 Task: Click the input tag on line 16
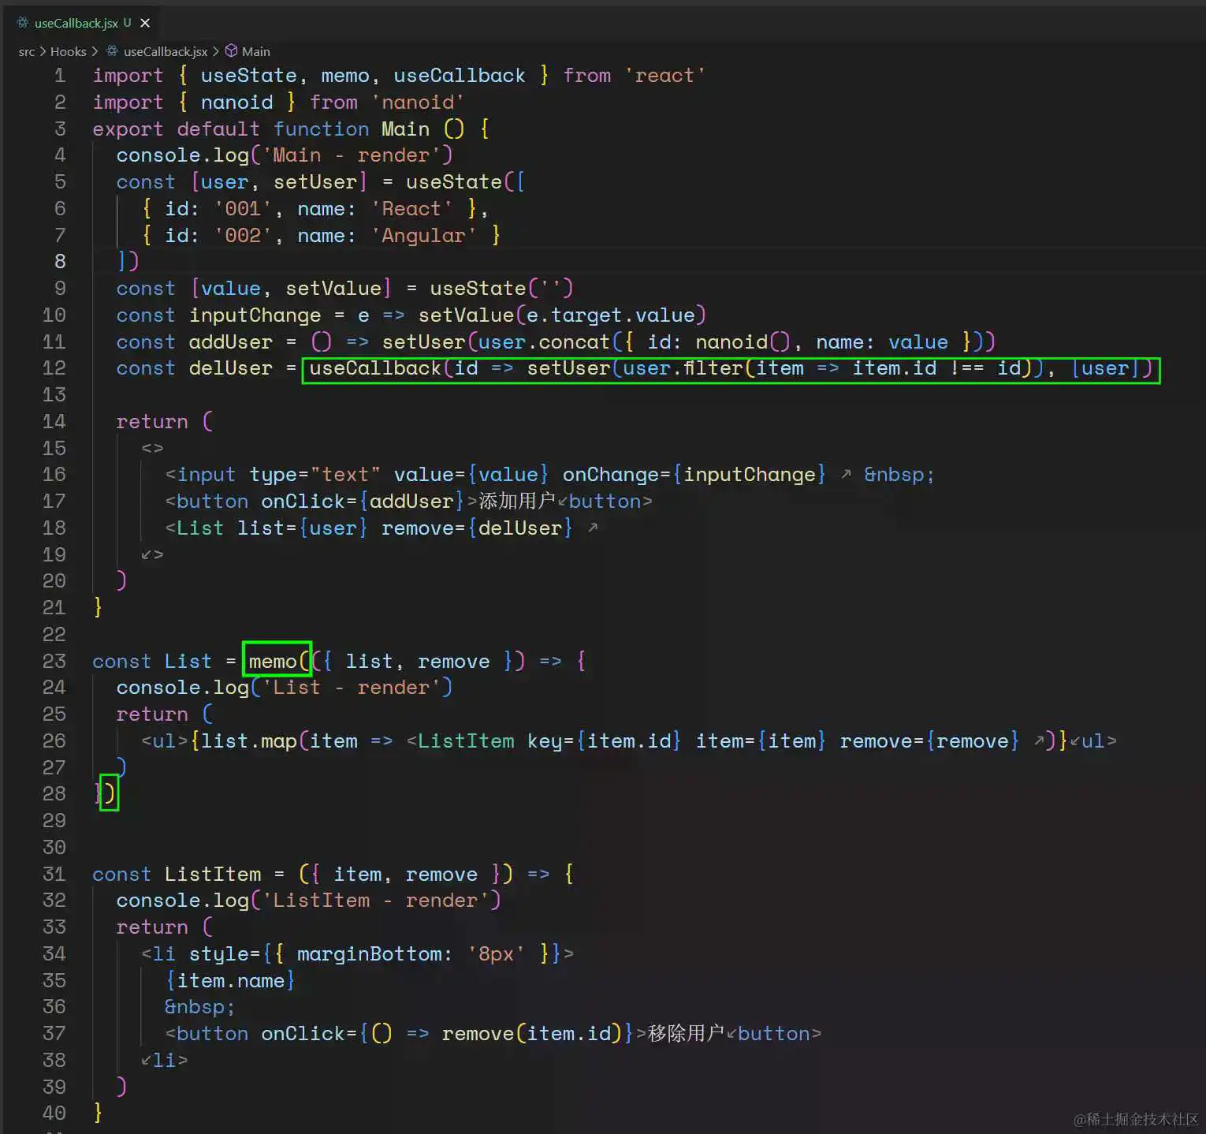206,475
